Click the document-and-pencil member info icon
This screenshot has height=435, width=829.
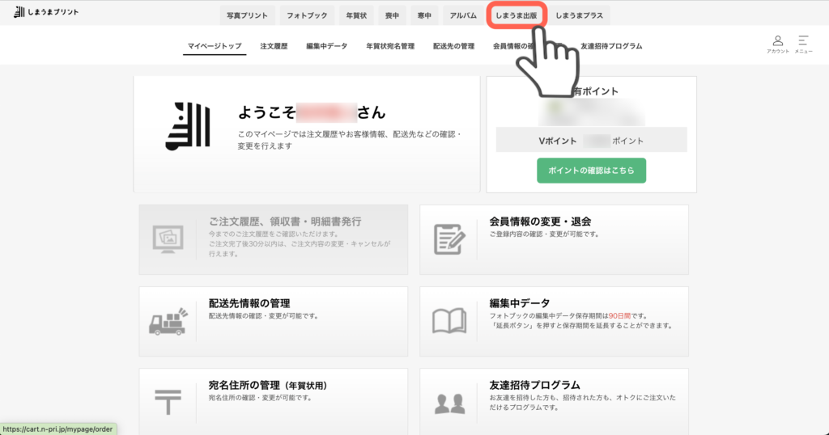click(x=449, y=239)
